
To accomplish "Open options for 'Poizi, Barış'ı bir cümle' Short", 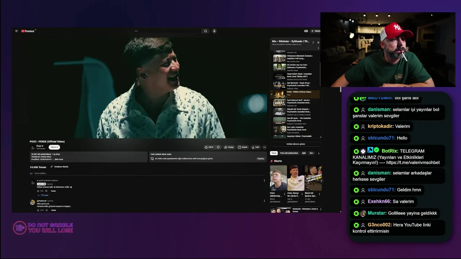I will [302, 194].
